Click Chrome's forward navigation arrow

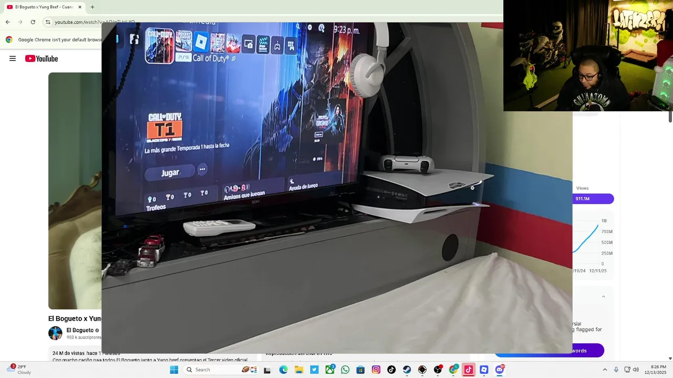click(20, 22)
